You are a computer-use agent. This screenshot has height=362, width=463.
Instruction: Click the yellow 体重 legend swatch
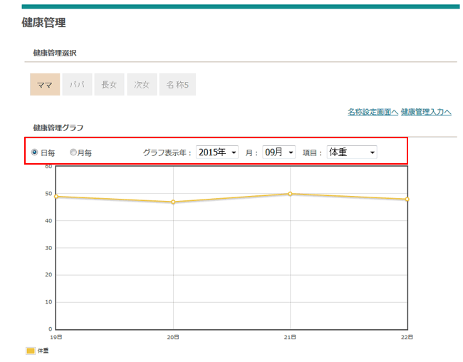pyautogui.click(x=31, y=351)
